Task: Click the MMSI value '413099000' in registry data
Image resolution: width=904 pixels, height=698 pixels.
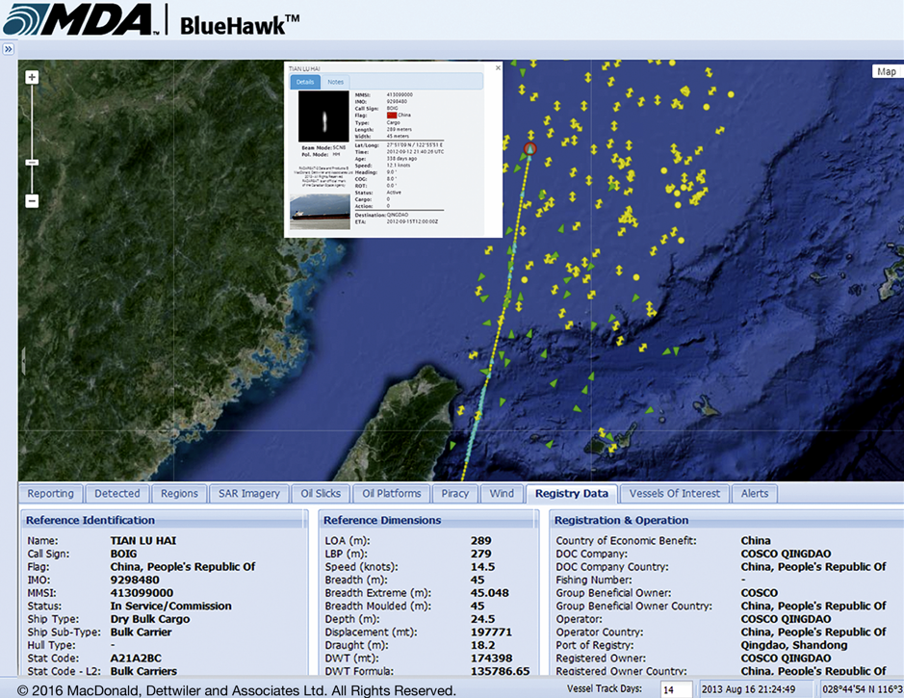Action: click(x=142, y=593)
